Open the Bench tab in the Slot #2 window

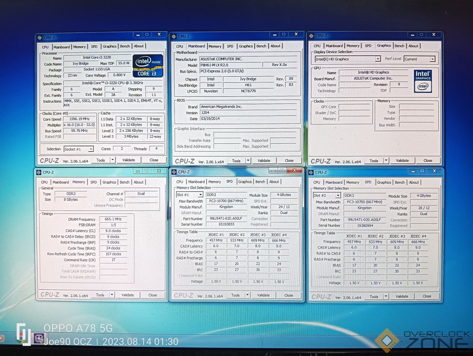point(400,182)
